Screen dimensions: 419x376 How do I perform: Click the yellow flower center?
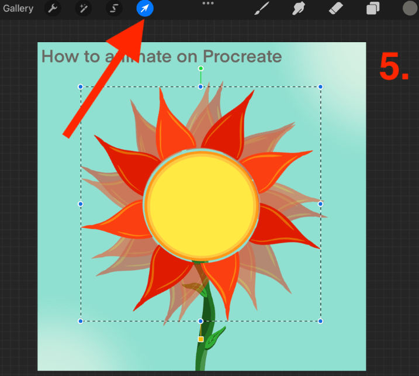[201, 205]
